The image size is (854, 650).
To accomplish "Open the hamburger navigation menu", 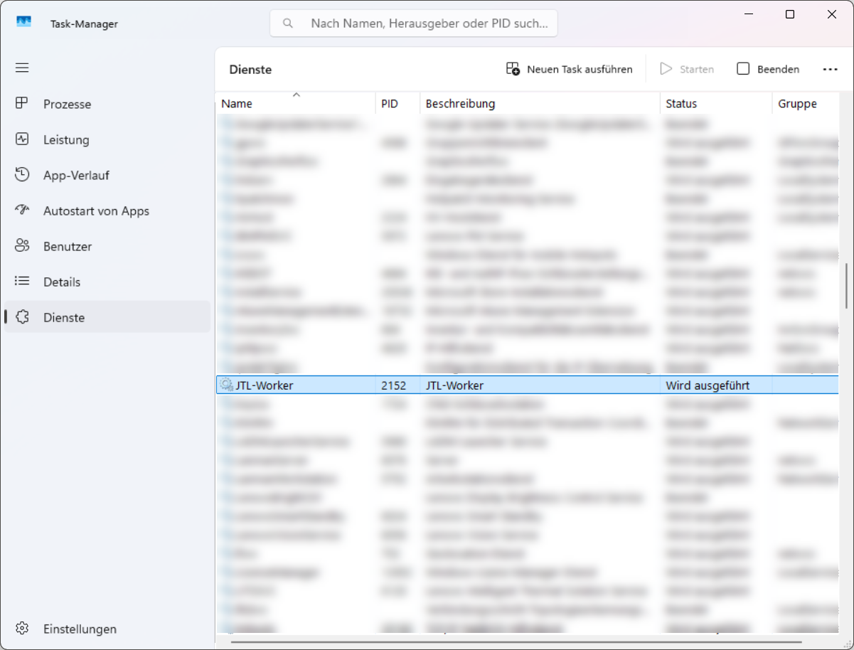I will 22,68.
